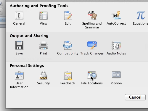Screen dimensions: 148x111
Task: Open User Information ID badge icon
Action: [x=19, y=75]
